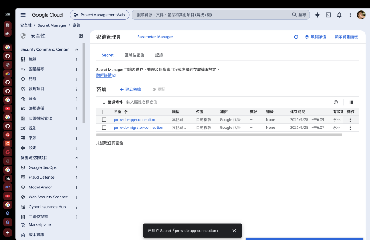Open column display options icon
Viewport: 370px width, 240px height.
click(x=351, y=102)
